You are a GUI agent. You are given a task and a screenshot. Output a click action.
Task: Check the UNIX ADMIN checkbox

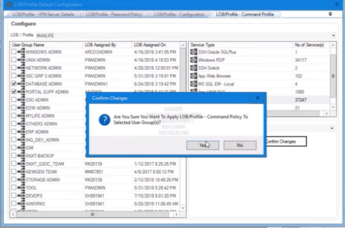[14, 60]
